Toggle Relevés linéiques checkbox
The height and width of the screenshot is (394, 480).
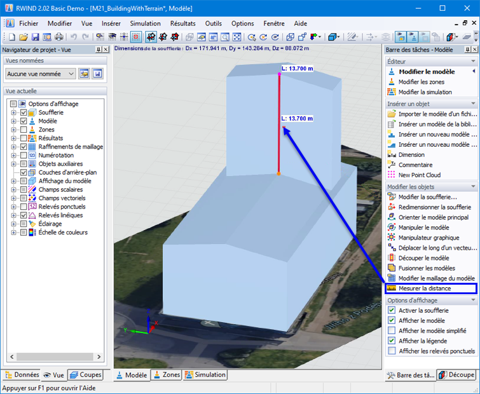click(24, 215)
